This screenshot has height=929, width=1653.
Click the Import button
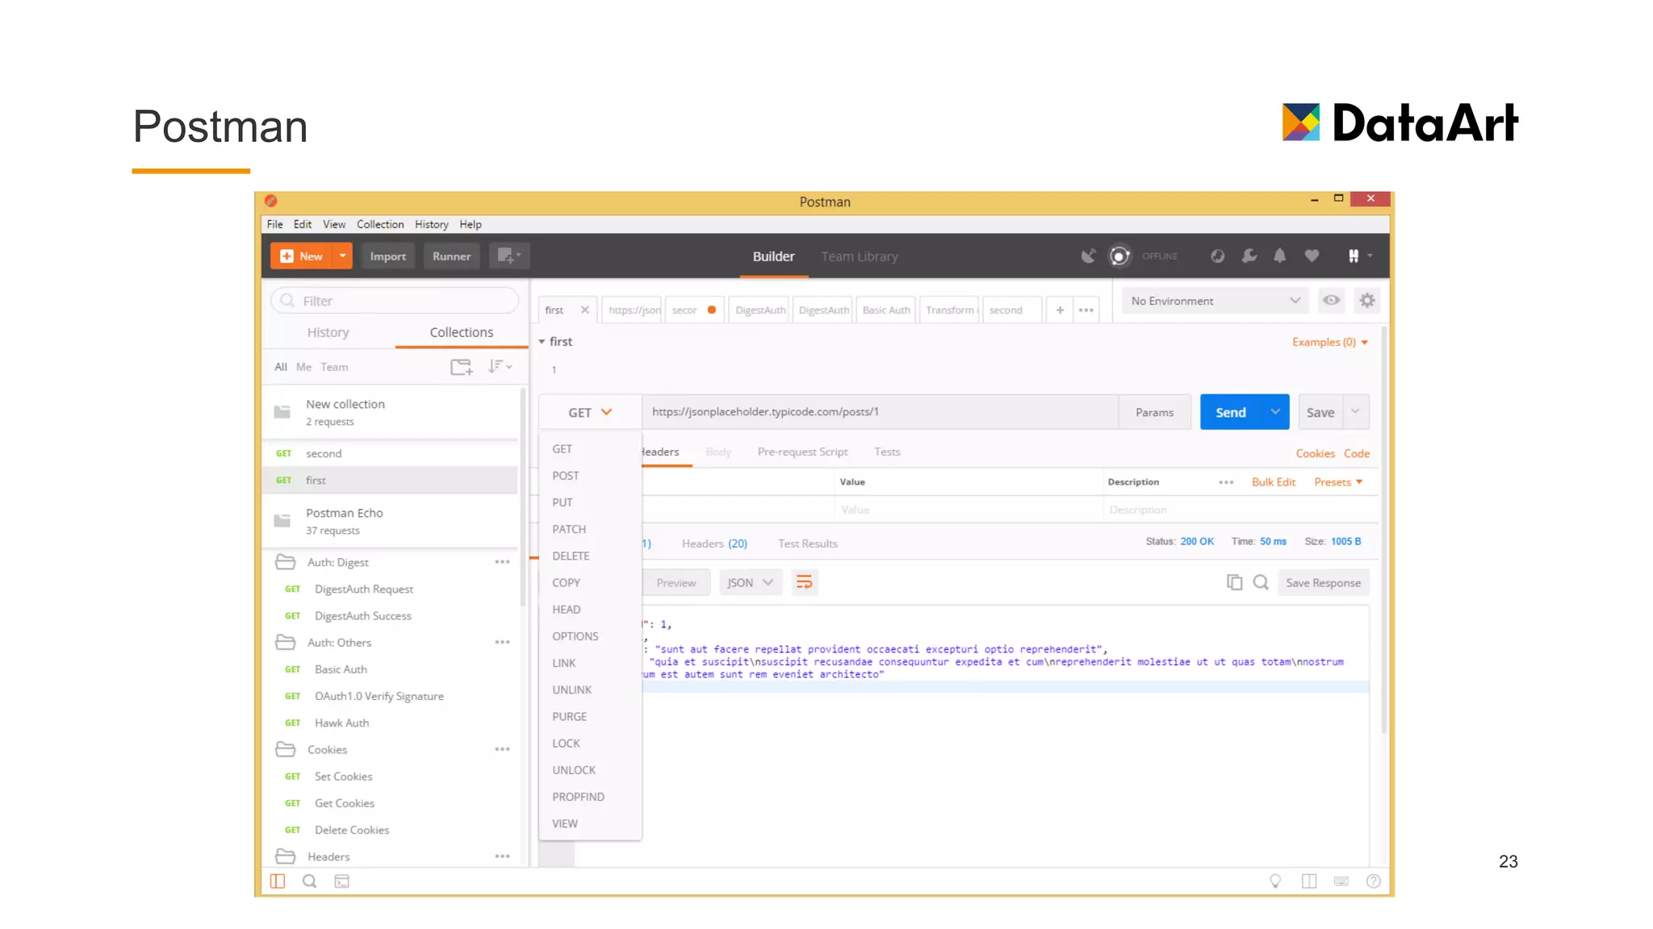(x=387, y=256)
